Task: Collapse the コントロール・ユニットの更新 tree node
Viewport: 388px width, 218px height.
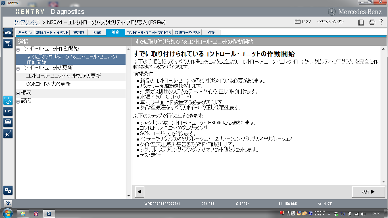Action: pyautogui.click(x=18, y=69)
